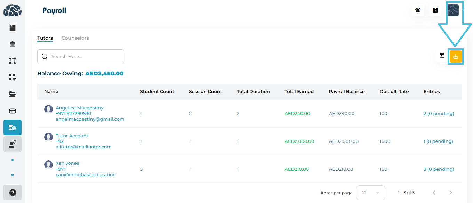Open the bank building icon in sidebar

pos(13,44)
